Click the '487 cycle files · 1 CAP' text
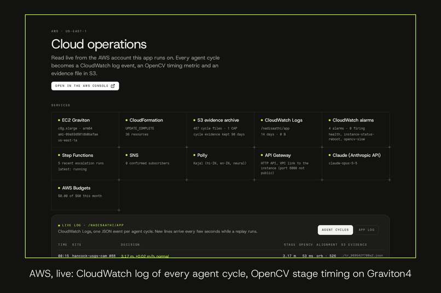441x293 pixels. pyautogui.click(x=215, y=128)
